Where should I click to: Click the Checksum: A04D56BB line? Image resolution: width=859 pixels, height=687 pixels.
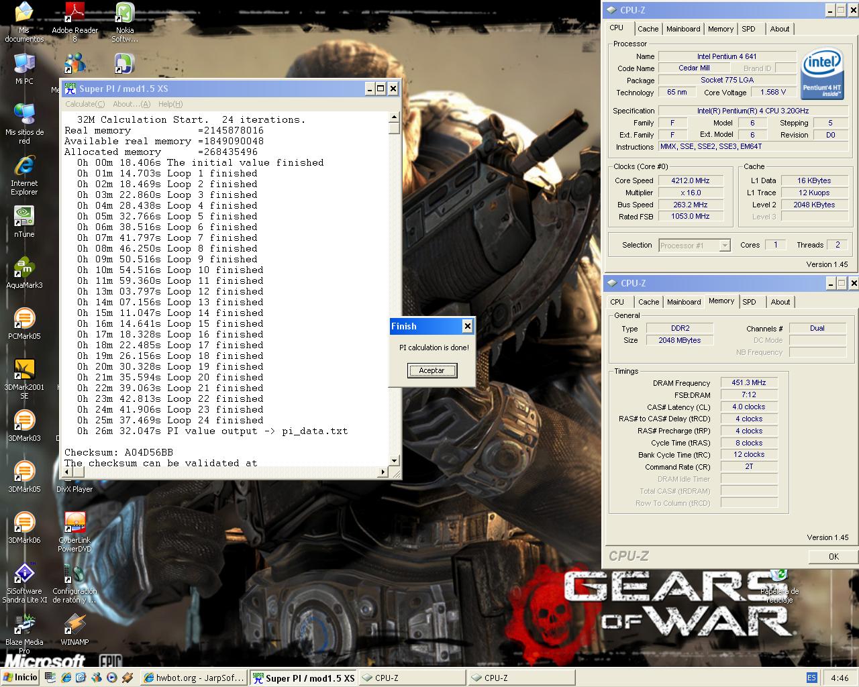(119, 452)
